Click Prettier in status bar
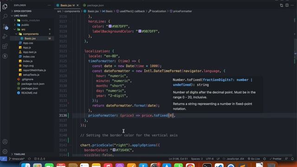297x167 pixels. pos(276,159)
